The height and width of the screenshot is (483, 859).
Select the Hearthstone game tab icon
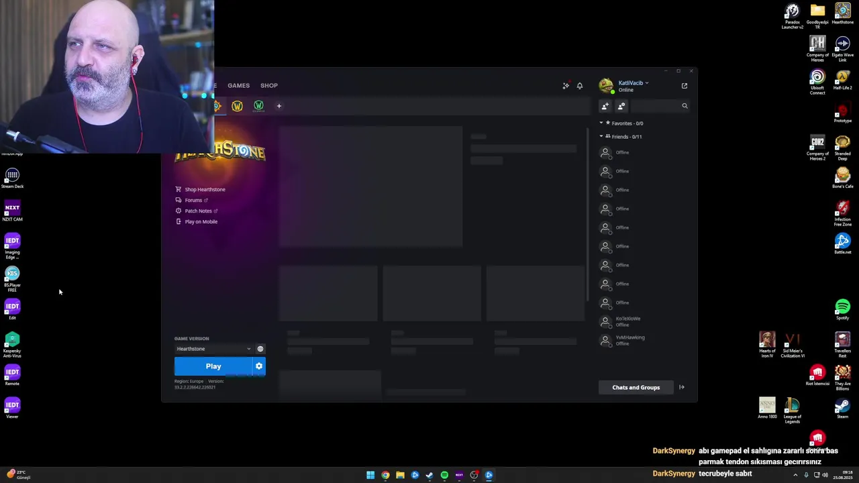[217, 106]
